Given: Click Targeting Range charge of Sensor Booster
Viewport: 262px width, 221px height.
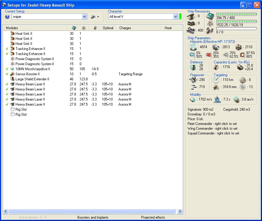Looking at the screenshot, I should 130,74.
